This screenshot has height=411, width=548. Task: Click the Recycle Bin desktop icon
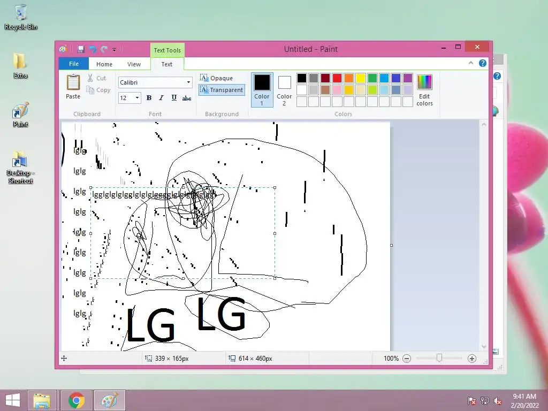[x=21, y=18]
